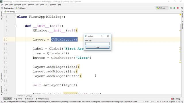Open the View menu
The width and height of the screenshot is (184, 103).
(11, 5)
